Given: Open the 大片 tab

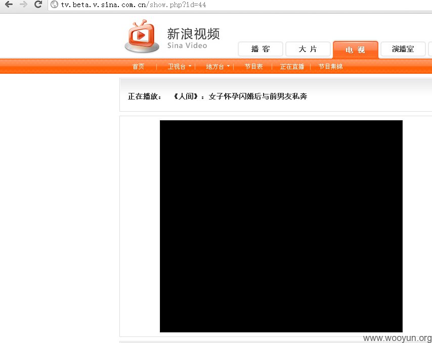Looking at the screenshot, I should tap(308, 49).
